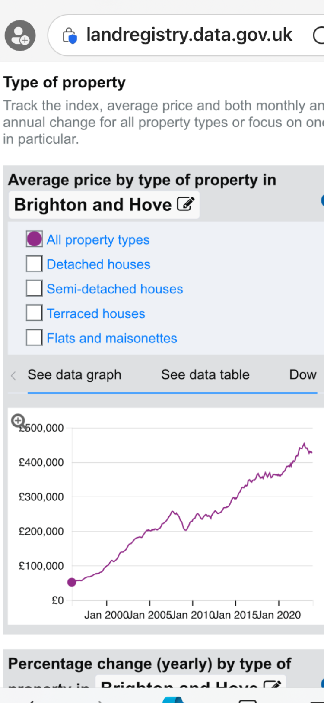Image resolution: width=324 pixels, height=703 pixels.
Task: Open Brighton and Hove location selector
Action: [x=104, y=204]
